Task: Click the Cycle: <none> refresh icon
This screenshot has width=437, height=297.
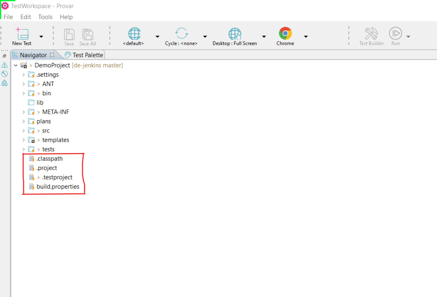Action: point(181,33)
